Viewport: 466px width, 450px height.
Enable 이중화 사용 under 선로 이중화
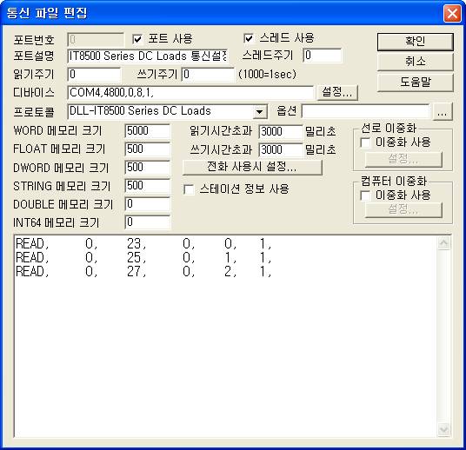click(x=365, y=142)
